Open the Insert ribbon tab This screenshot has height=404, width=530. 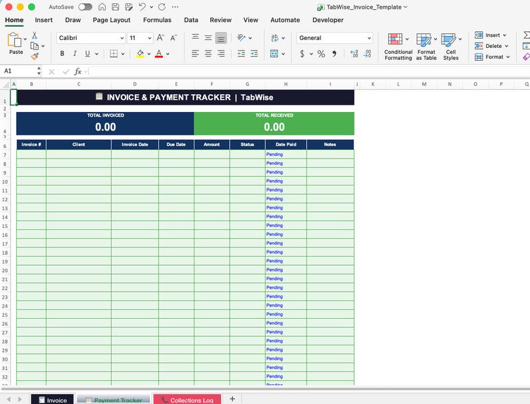click(x=43, y=20)
